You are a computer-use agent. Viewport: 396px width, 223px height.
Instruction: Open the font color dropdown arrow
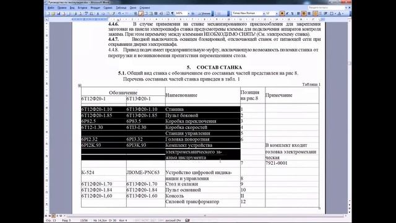[343, 14]
